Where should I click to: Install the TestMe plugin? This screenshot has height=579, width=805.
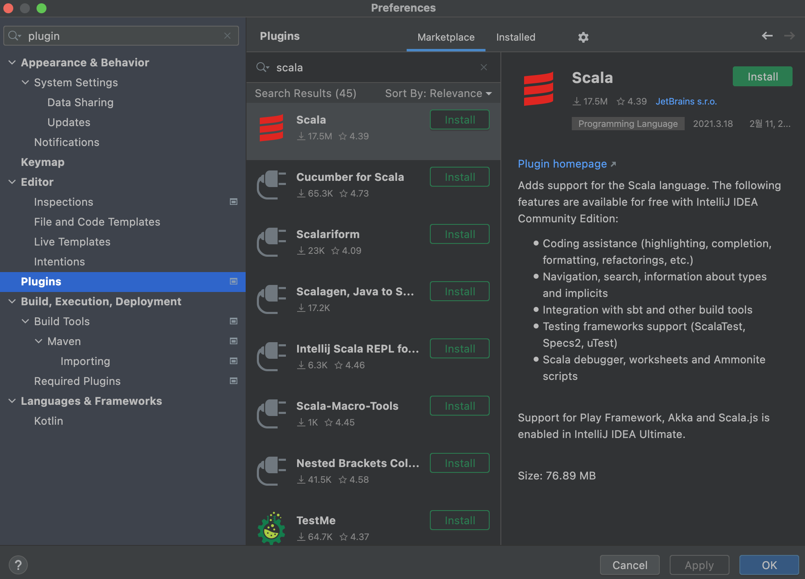(459, 521)
